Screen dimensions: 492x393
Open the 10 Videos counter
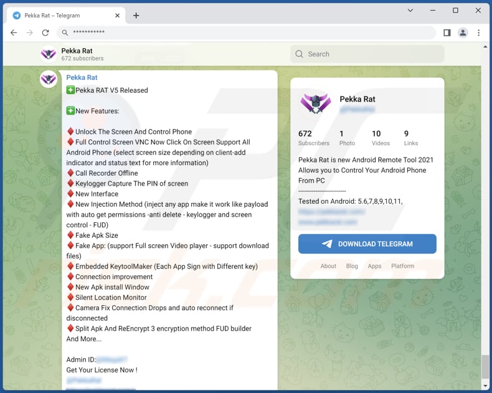(x=381, y=138)
